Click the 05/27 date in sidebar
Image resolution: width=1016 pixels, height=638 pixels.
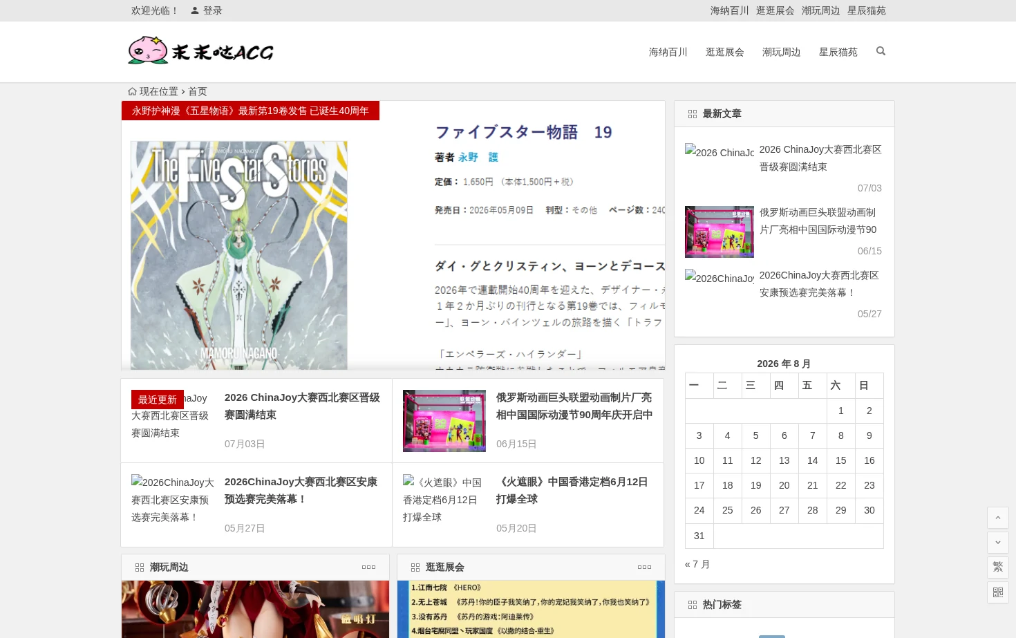[x=869, y=314]
